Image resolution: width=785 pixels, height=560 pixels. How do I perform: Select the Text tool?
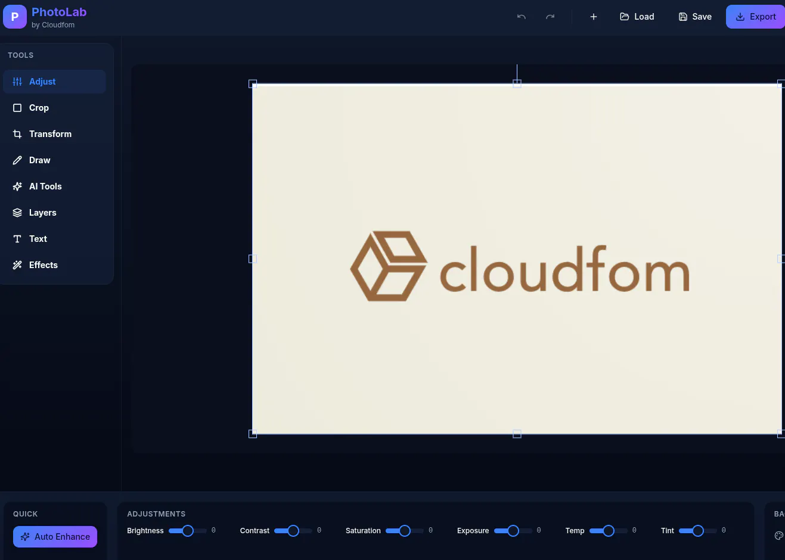pos(54,239)
